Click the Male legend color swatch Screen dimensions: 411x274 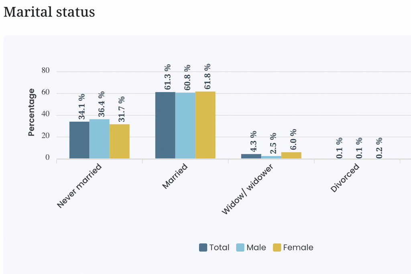point(240,247)
